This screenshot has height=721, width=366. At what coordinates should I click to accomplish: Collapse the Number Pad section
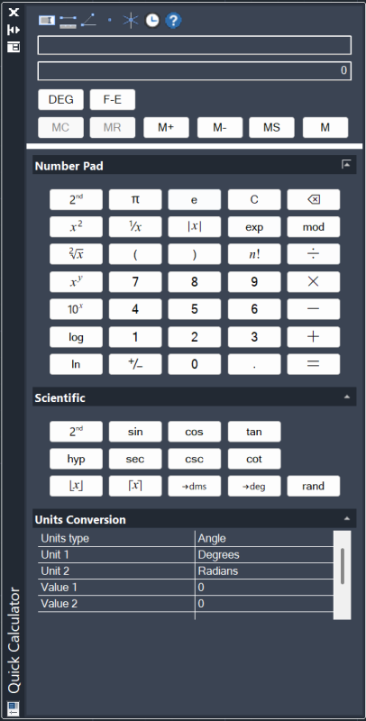346,165
